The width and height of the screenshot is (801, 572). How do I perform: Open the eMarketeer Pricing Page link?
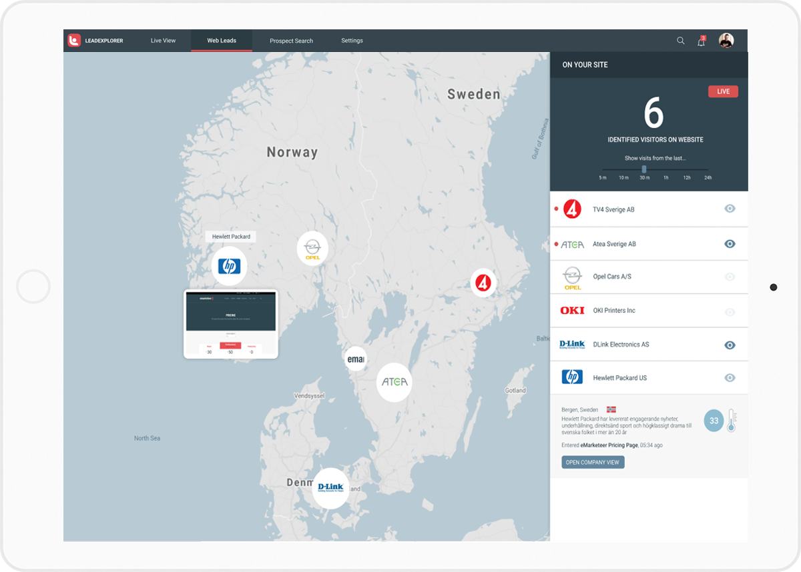point(609,445)
